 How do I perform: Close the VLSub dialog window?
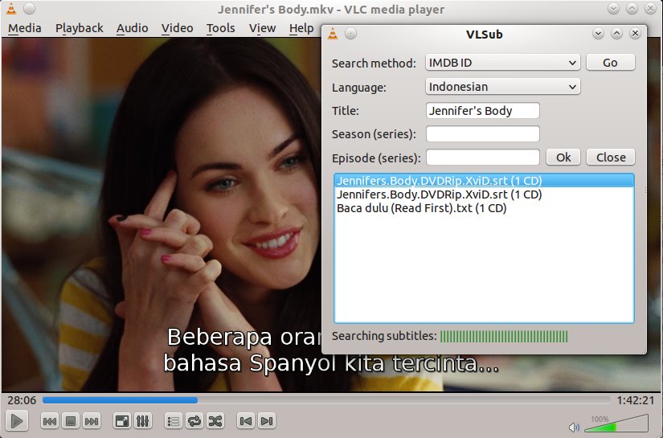click(635, 34)
